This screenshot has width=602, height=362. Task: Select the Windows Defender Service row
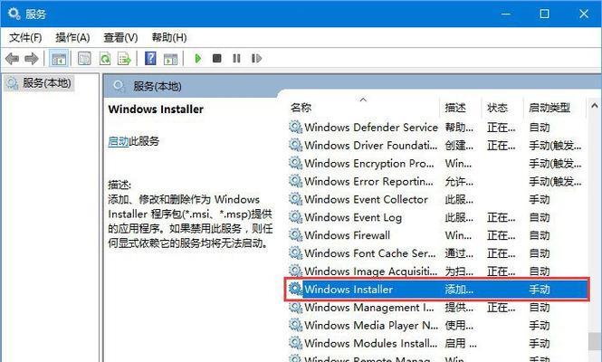coord(437,128)
